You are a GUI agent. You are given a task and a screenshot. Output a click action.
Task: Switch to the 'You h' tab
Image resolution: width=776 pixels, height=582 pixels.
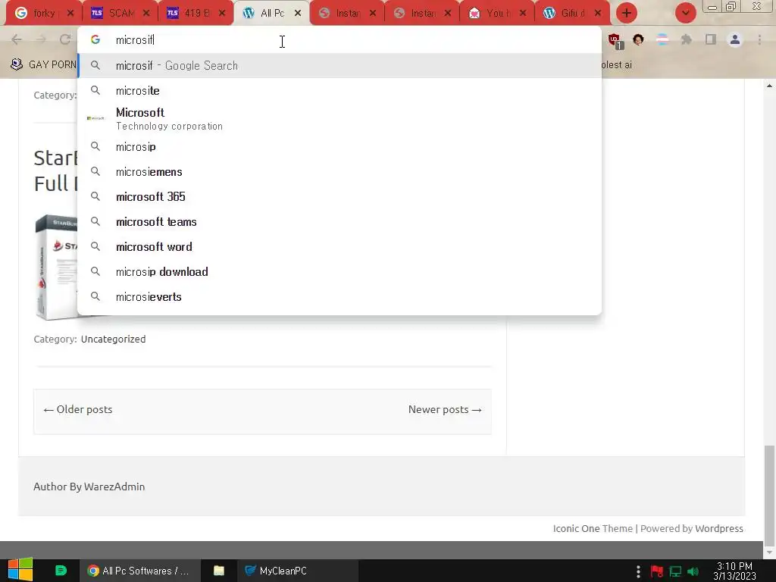[496, 14]
